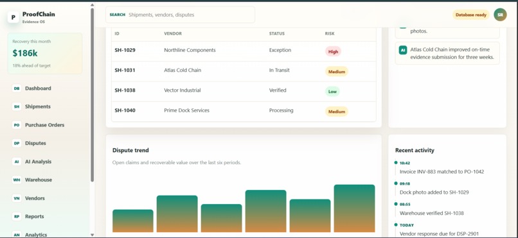
Task: Click the 09:18 timeline marker dot
Action: click(396, 183)
